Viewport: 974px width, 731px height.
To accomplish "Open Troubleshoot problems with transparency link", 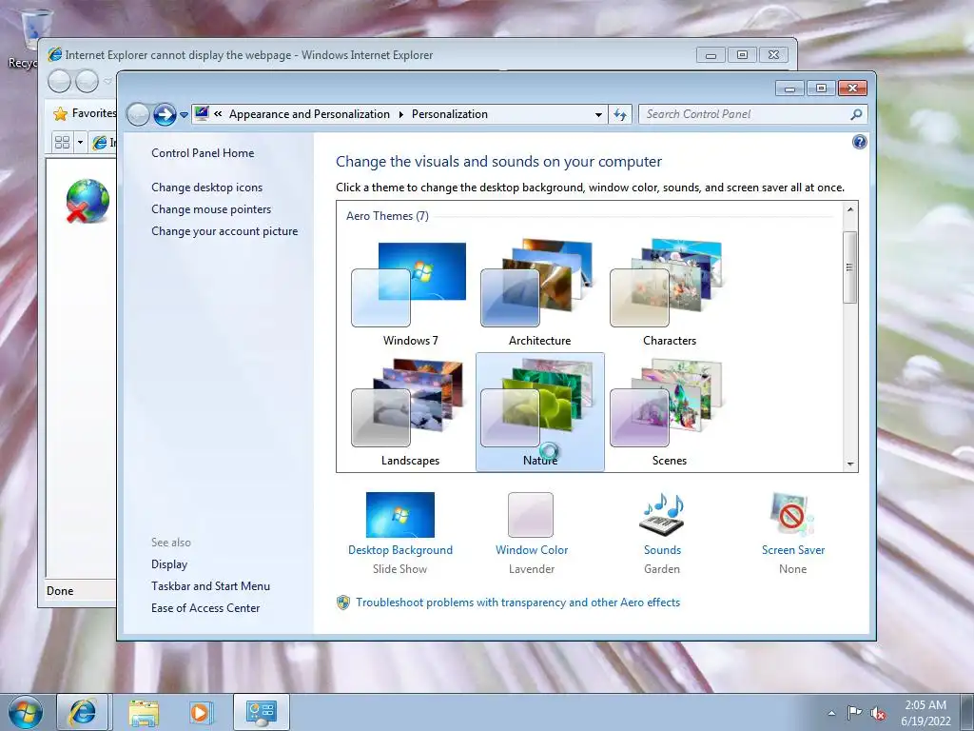I will [x=518, y=603].
